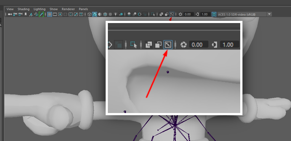
Task: Click the ACES 1.0 SDR-video text field
Action: click(x=242, y=14)
